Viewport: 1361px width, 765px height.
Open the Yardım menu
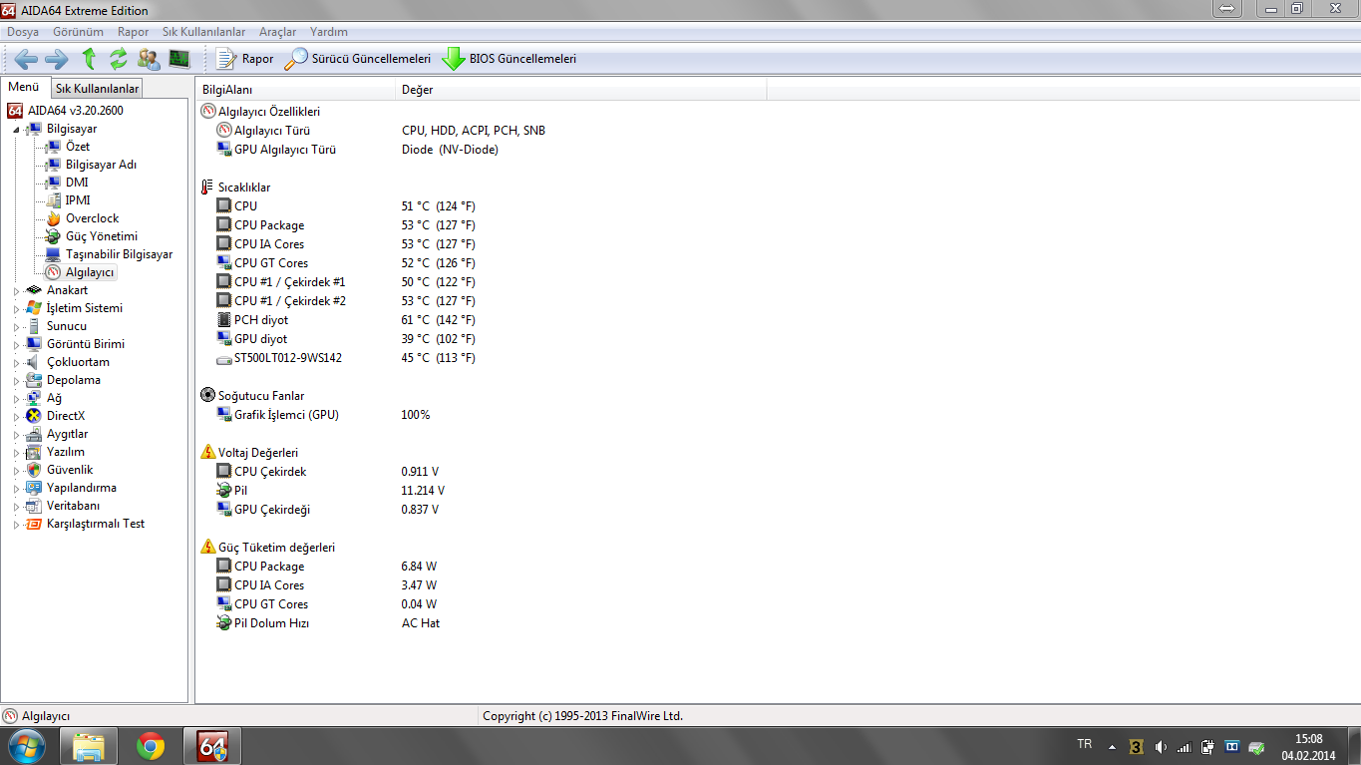pyautogui.click(x=329, y=32)
